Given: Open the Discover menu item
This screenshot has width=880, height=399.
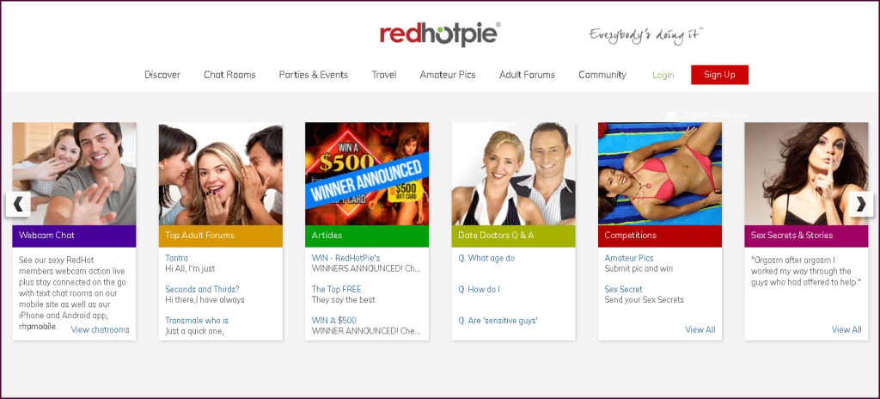Looking at the screenshot, I should click(x=162, y=75).
